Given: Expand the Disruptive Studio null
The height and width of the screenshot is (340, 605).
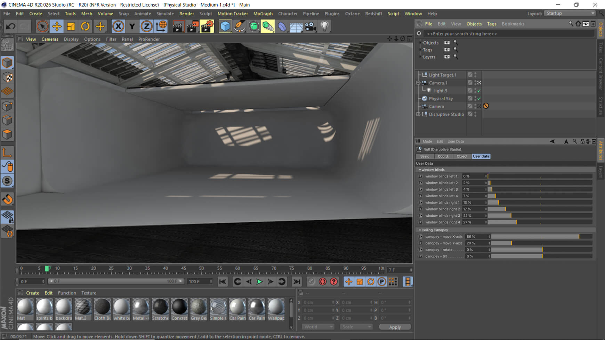Looking at the screenshot, I should (418, 114).
